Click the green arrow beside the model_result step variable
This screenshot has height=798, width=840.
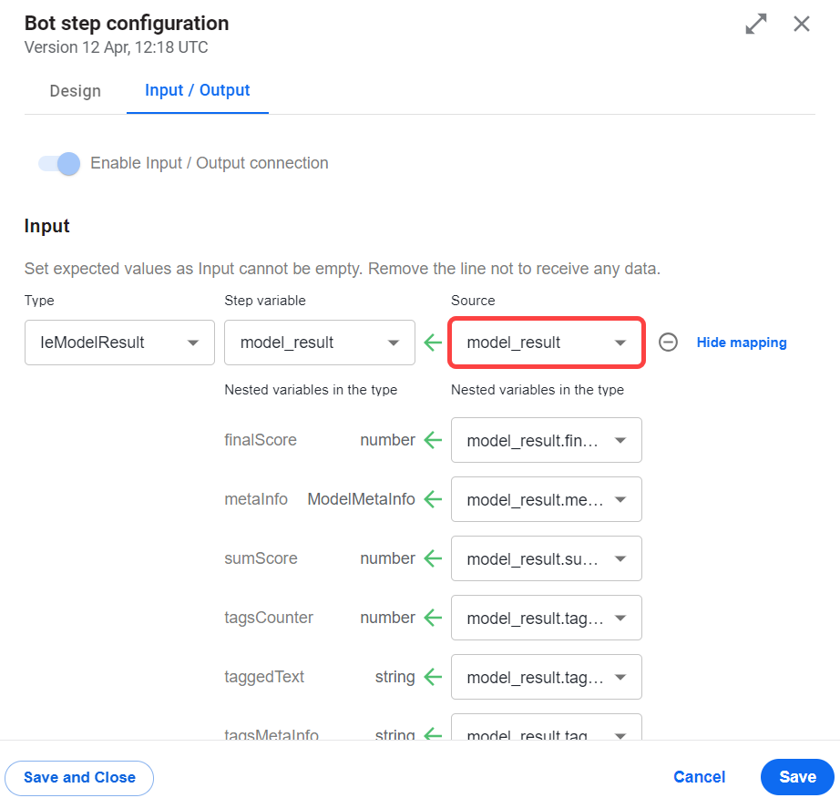click(433, 343)
